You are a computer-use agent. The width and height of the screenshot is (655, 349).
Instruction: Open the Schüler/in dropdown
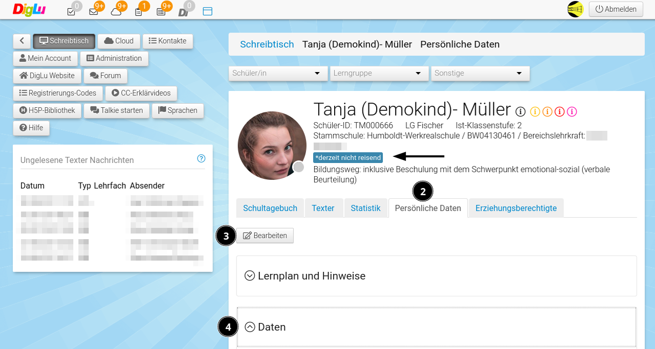pyautogui.click(x=278, y=73)
